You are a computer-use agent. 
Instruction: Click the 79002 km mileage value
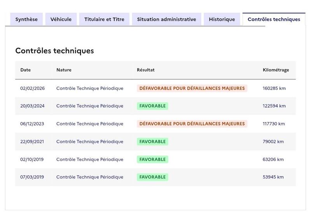pyautogui.click(x=273, y=141)
